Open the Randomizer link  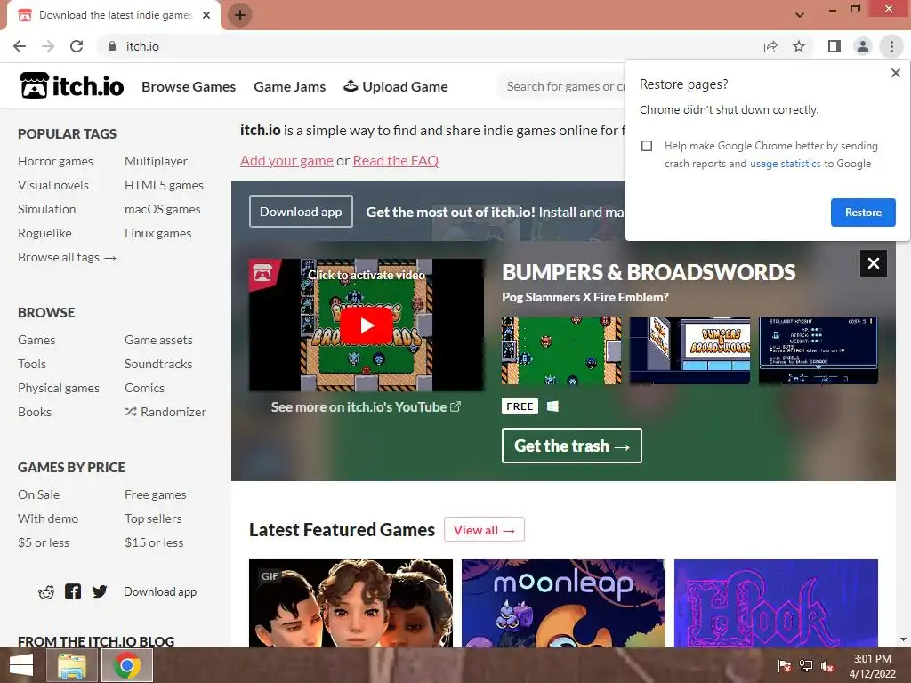pos(165,412)
